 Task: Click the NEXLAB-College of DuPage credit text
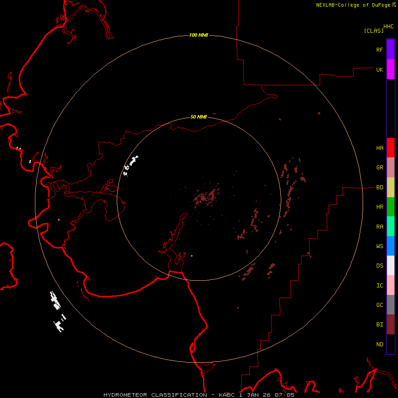(353, 5)
